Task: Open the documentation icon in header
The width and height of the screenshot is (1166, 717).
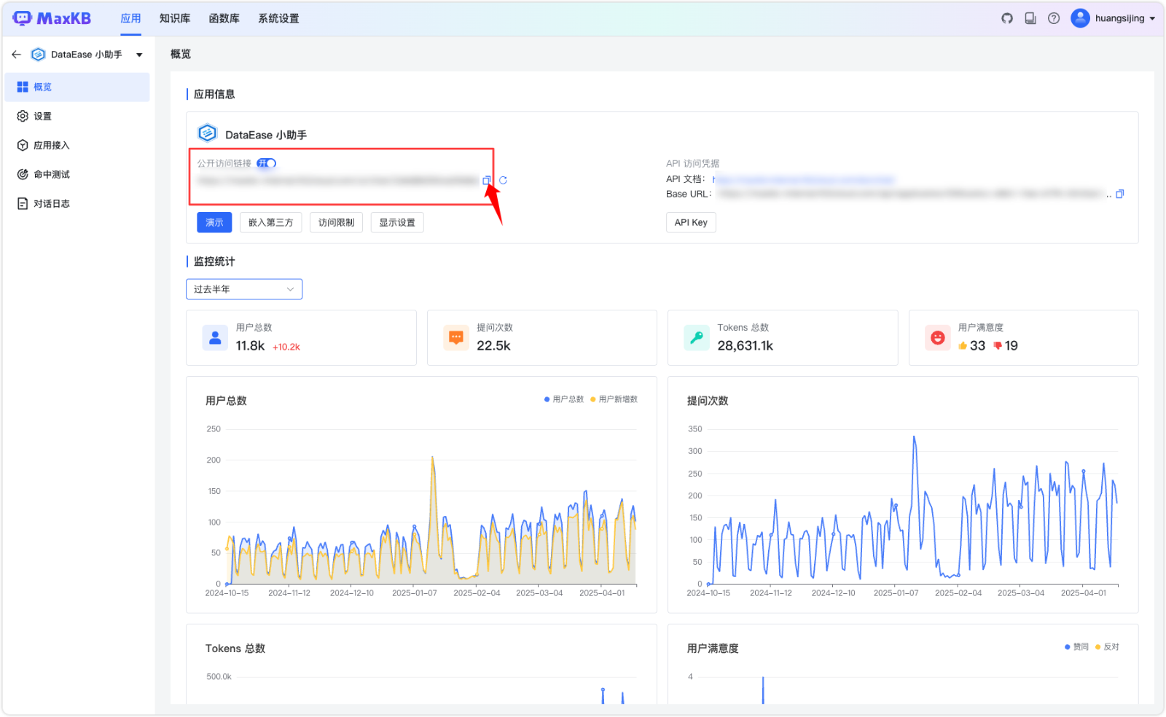Action: (x=1030, y=18)
